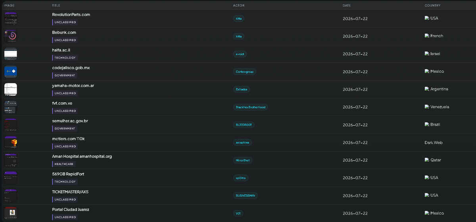The image size is (476, 222).
Task: Select the seraphims actor tag
Action: tap(242, 143)
